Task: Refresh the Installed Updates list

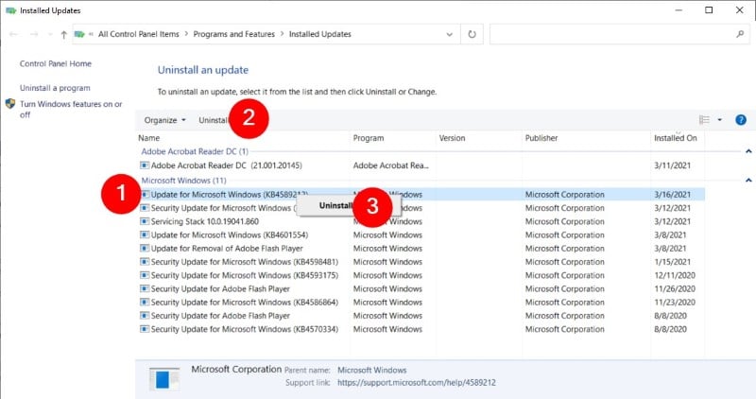Action: point(472,34)
